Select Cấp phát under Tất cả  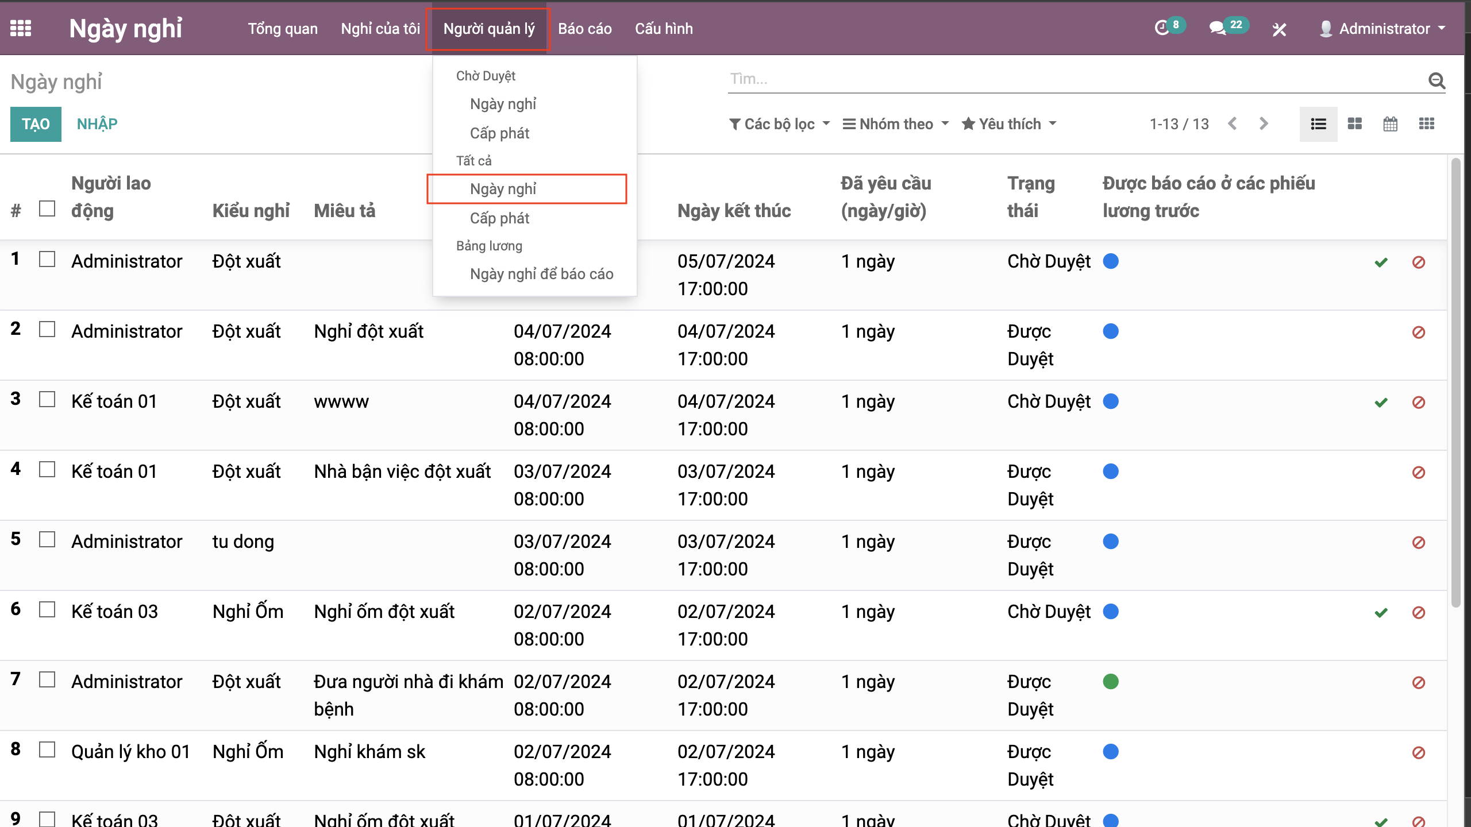point(499,218)
